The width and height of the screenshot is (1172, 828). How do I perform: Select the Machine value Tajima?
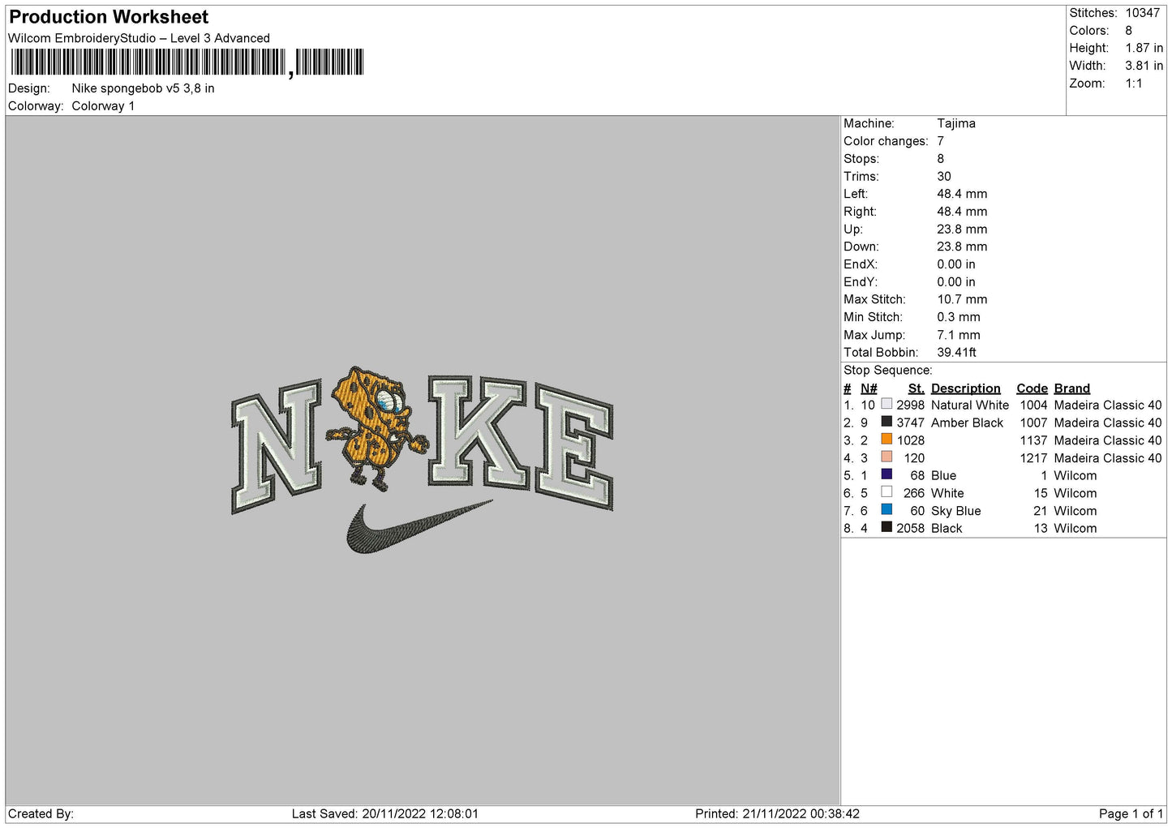point(956,123)
